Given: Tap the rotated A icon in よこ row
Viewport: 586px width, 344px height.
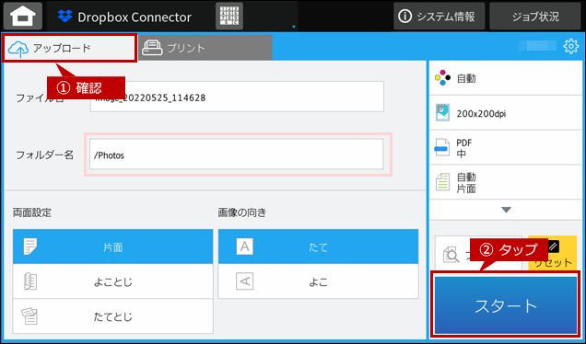Looking at the screenshot, I should (245, 281).
